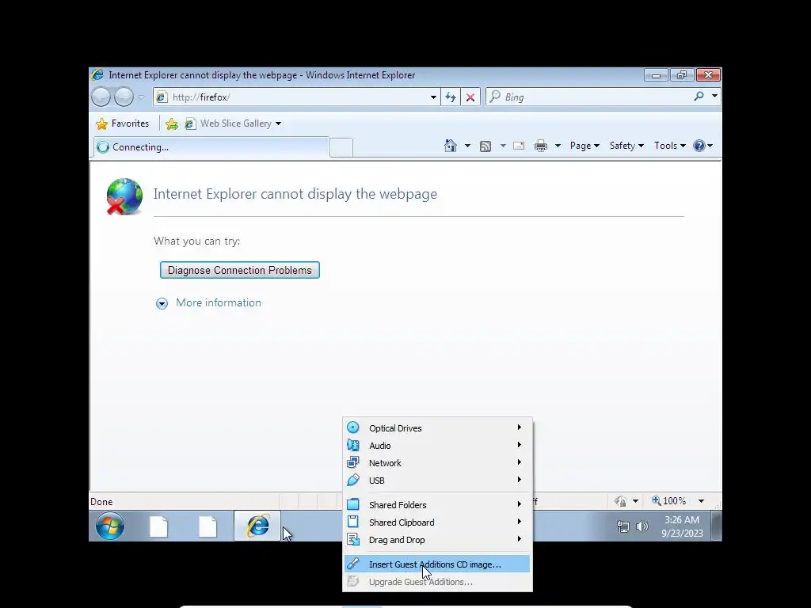Viewport: 811px width, 608px height.
Task: Click the Refresh page icon
Action: [x=451, y=97]
